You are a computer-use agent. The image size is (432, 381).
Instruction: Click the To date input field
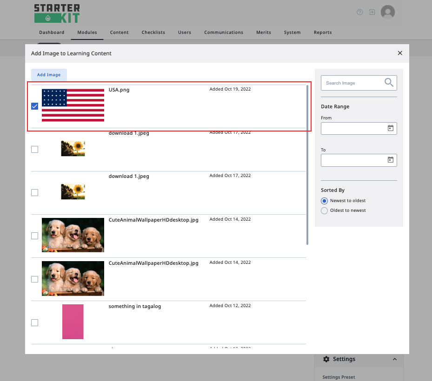pyautogui.click(x=359, y=160)
